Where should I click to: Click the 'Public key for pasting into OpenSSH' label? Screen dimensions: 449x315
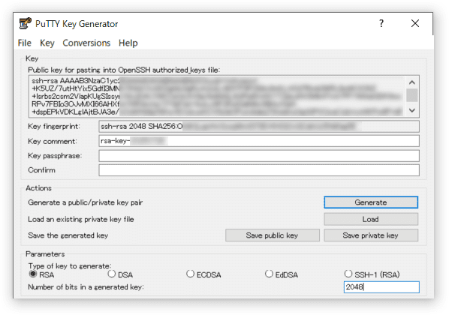[124, 70]
